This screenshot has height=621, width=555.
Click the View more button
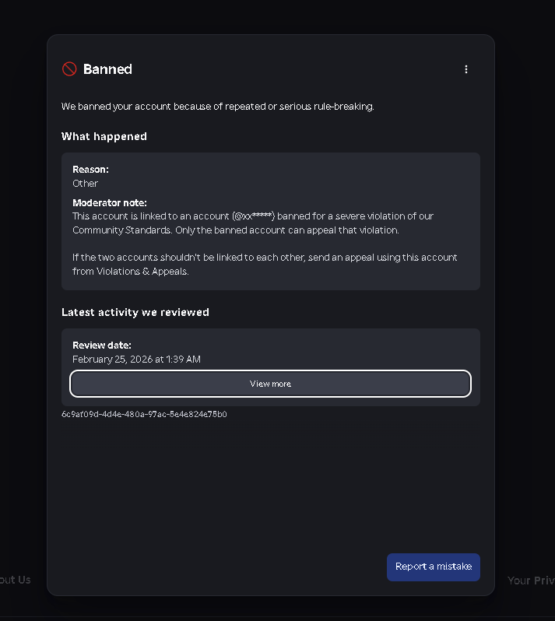pyautogui.click(x=270, y=384)
